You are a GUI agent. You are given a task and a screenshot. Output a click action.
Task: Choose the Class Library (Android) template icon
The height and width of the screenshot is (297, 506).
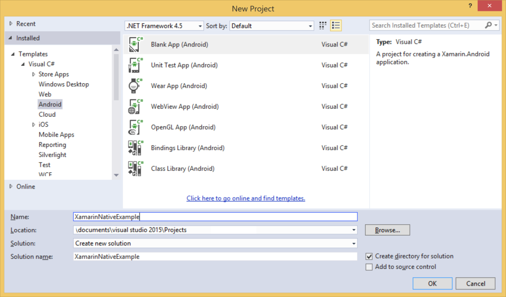pos(135,169)
